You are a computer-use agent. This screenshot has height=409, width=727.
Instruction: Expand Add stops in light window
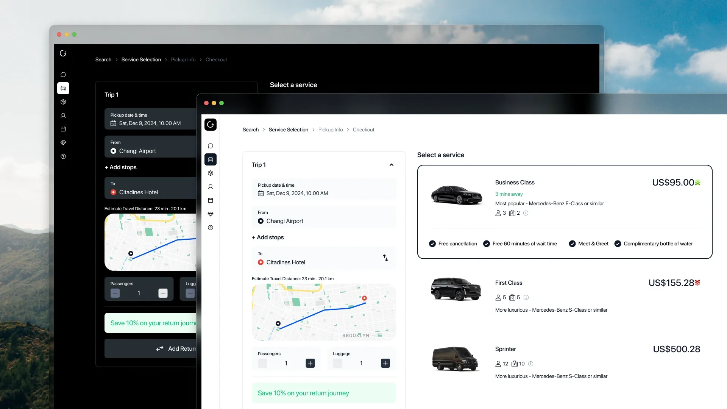(x=268, y=237)
